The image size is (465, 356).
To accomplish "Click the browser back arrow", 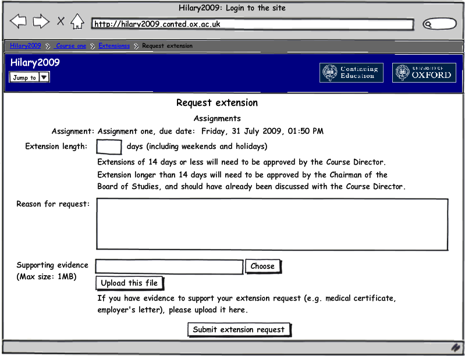I will [x=19, y=22].
